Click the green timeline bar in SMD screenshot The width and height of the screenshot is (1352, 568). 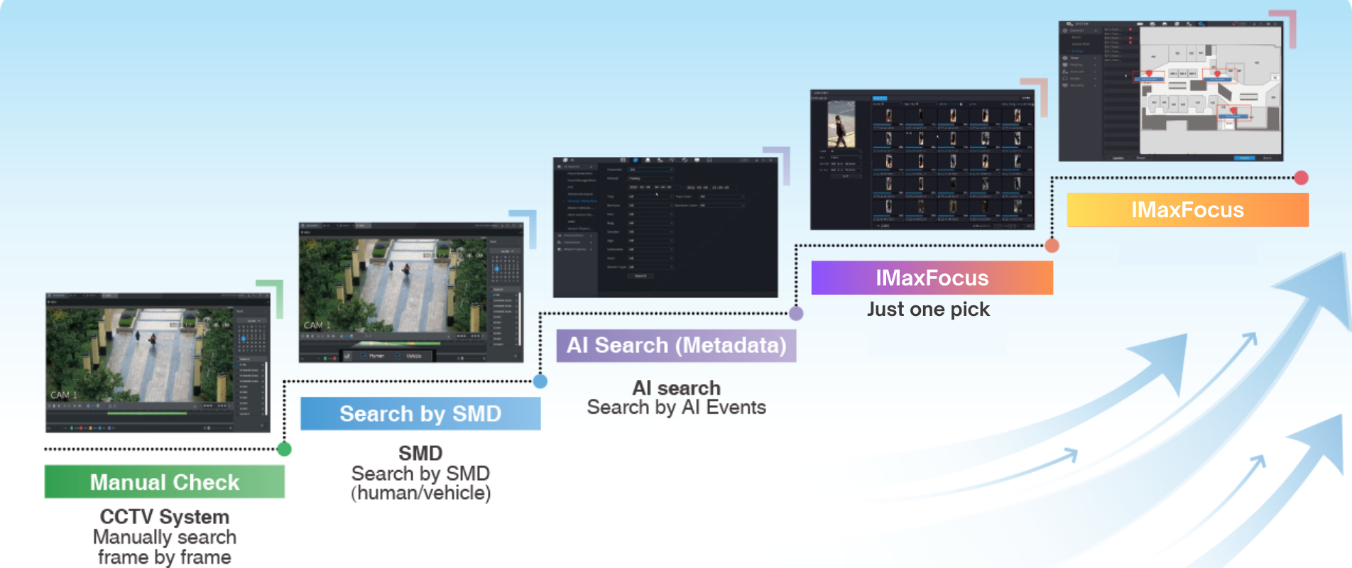(x=400, y=344)
